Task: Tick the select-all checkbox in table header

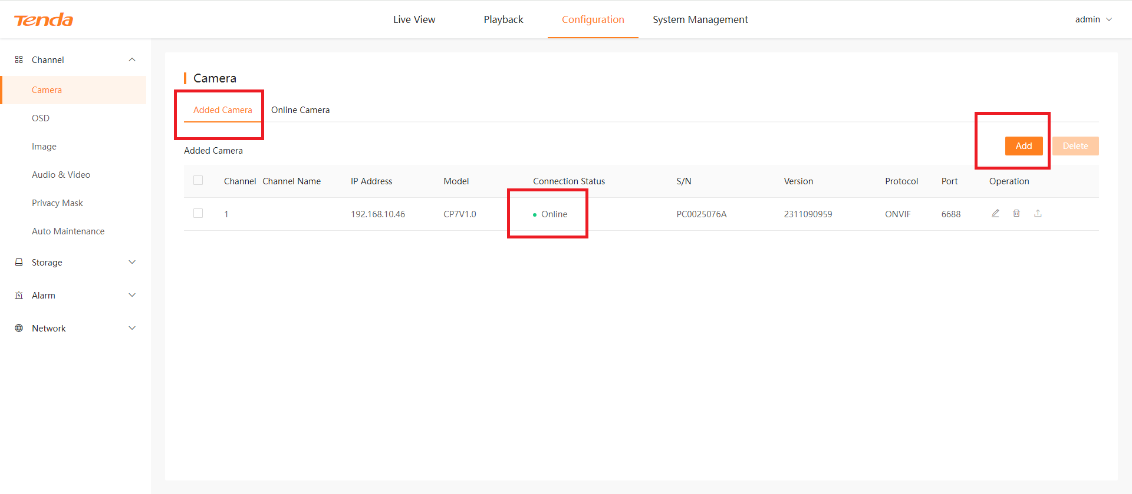Action: click(198, 180)
